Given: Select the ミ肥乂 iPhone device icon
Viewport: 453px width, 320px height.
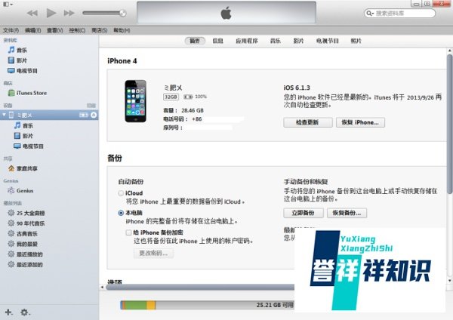Looking at the screenshot, I should [11, 115].
